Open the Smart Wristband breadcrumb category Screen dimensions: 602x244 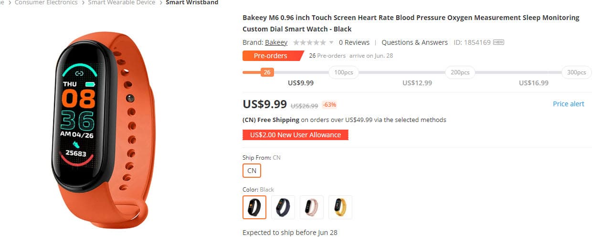[192, 3]
